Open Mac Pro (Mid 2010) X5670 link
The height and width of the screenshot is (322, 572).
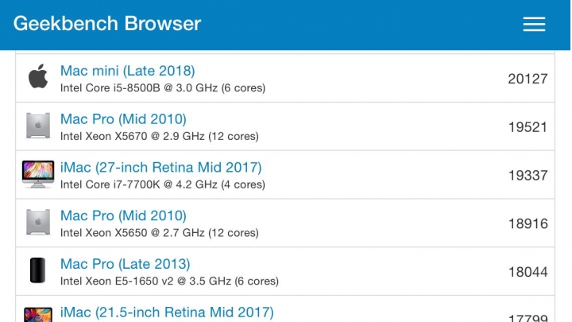[123, 119]
